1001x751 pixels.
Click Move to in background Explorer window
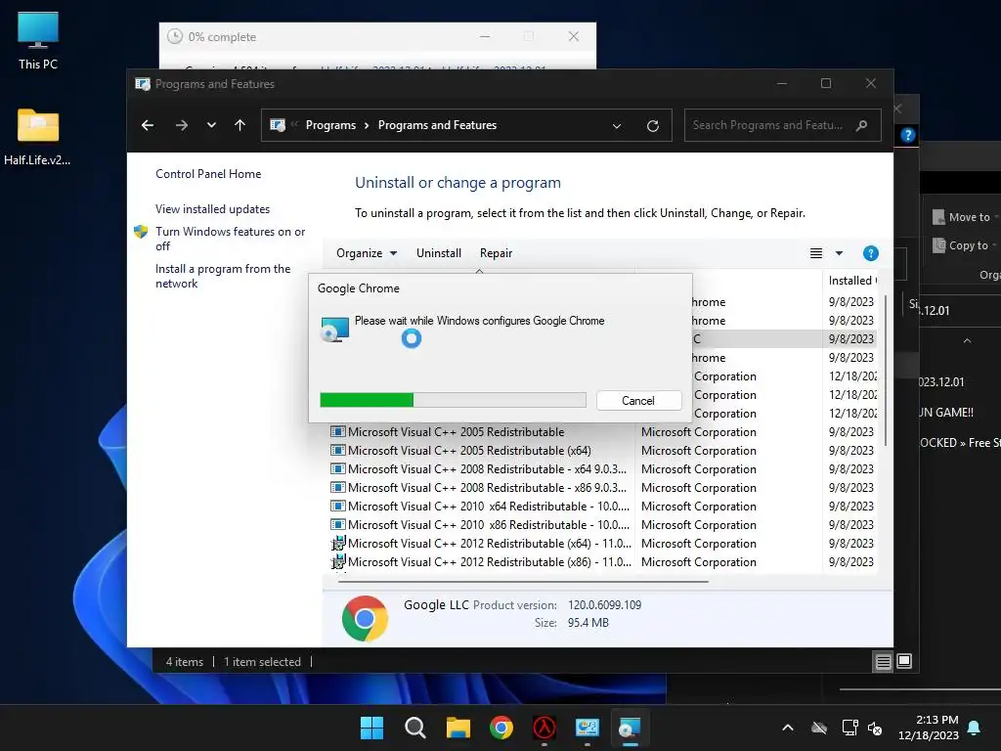[963, 217]
